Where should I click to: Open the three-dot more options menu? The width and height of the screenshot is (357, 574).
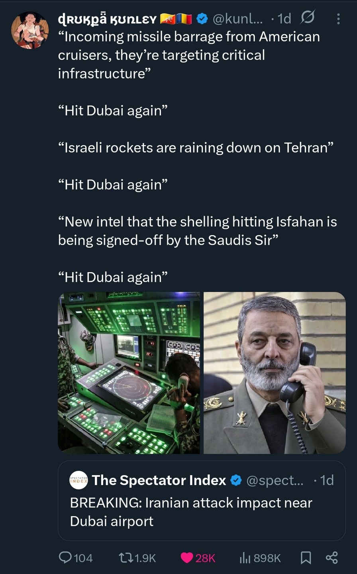(x=338, y=19)
